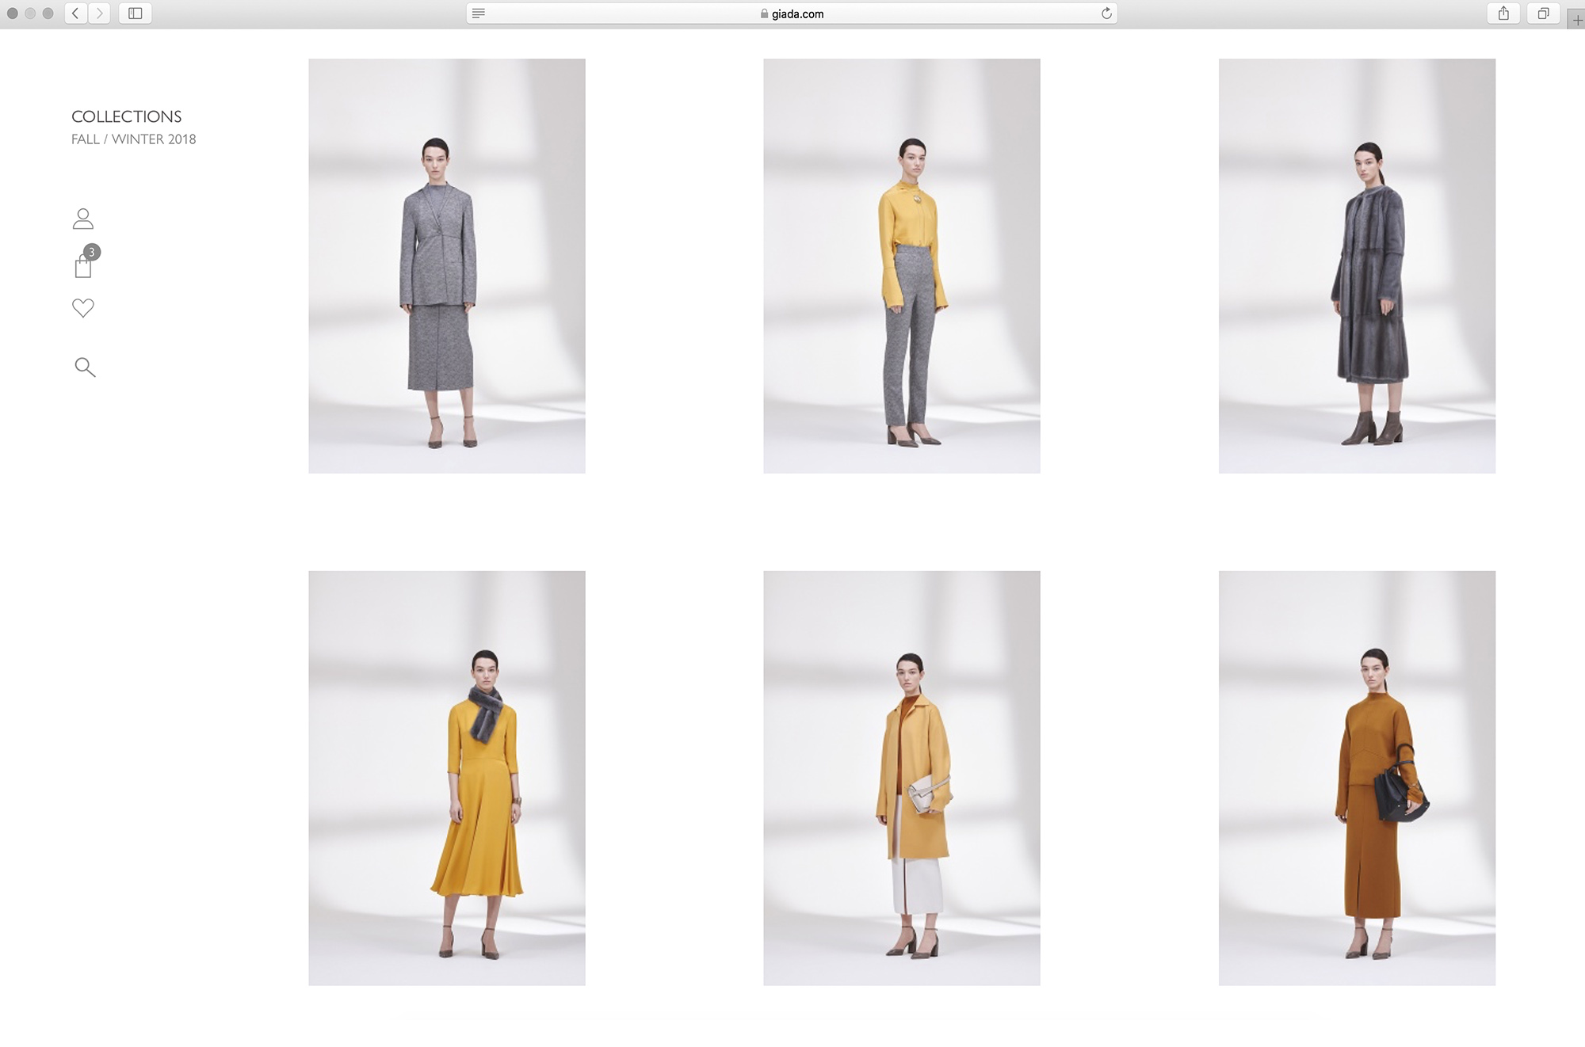Open the shopping bag with 3 items
The width and height of the screenshot is (1585, 1047).
86,261
